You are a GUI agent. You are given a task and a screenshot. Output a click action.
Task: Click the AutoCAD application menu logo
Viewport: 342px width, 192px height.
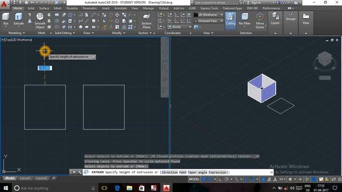coord(4,4)
